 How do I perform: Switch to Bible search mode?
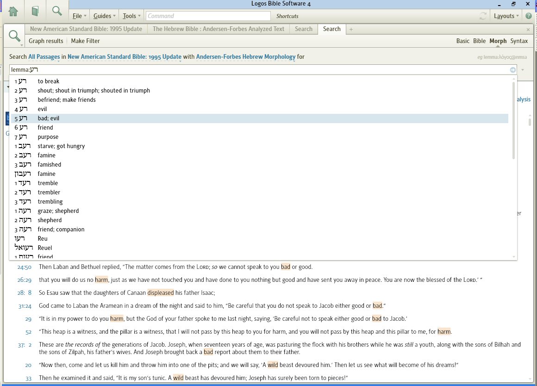point(479,41)
